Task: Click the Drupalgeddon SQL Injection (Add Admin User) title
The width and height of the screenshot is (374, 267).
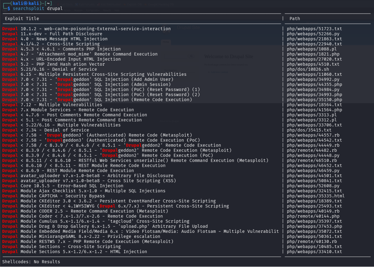Action: point(88,80)
